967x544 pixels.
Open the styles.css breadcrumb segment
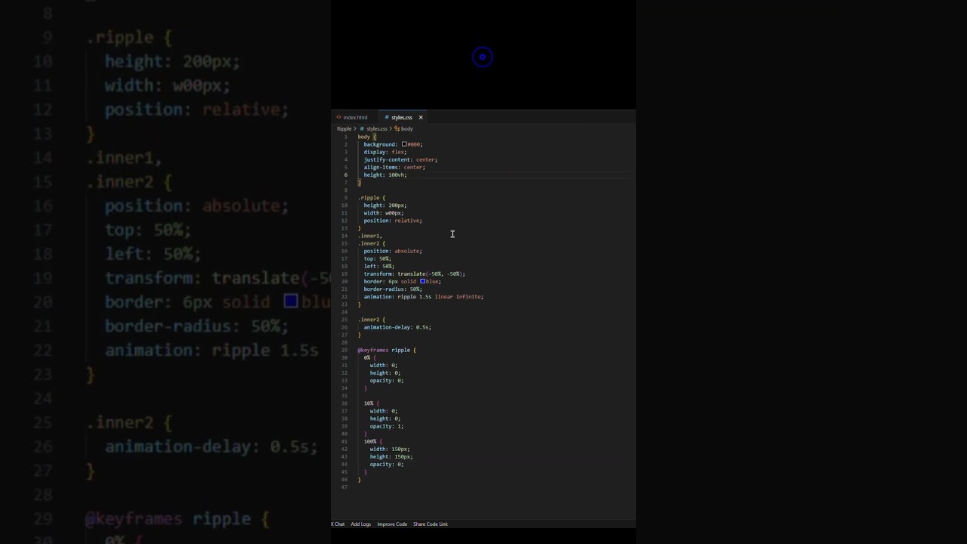[375, 128]
